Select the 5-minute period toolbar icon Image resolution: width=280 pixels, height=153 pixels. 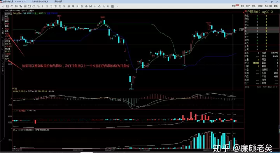point(51,6)
